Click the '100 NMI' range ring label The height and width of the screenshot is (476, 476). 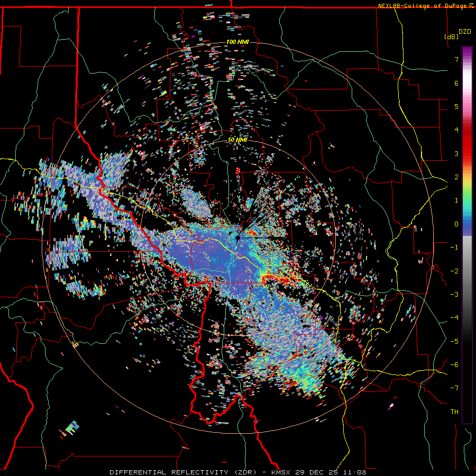[x=237, y=42]
